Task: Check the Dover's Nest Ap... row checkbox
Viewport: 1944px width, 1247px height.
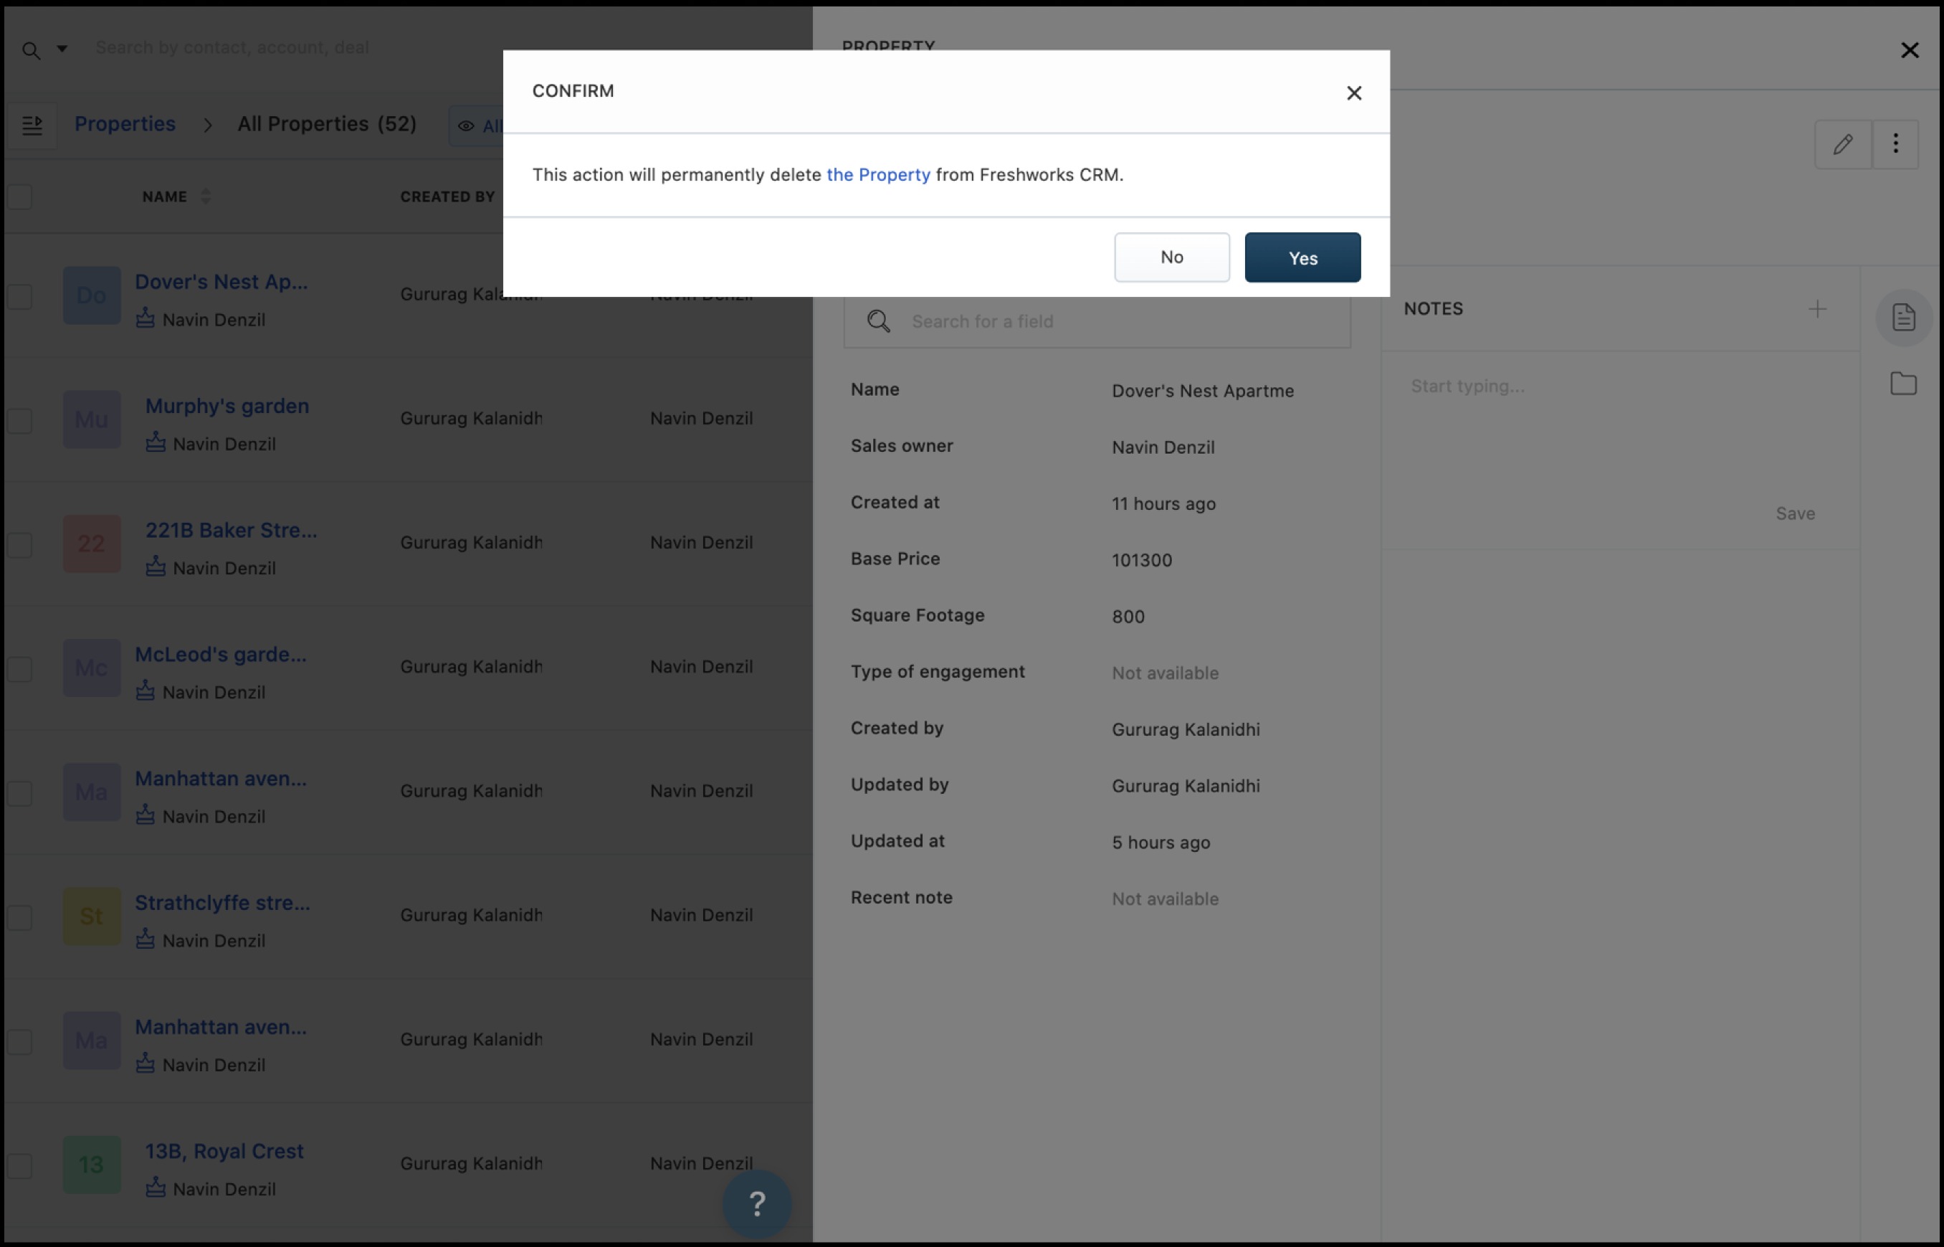Action: [x=19, y=296]
